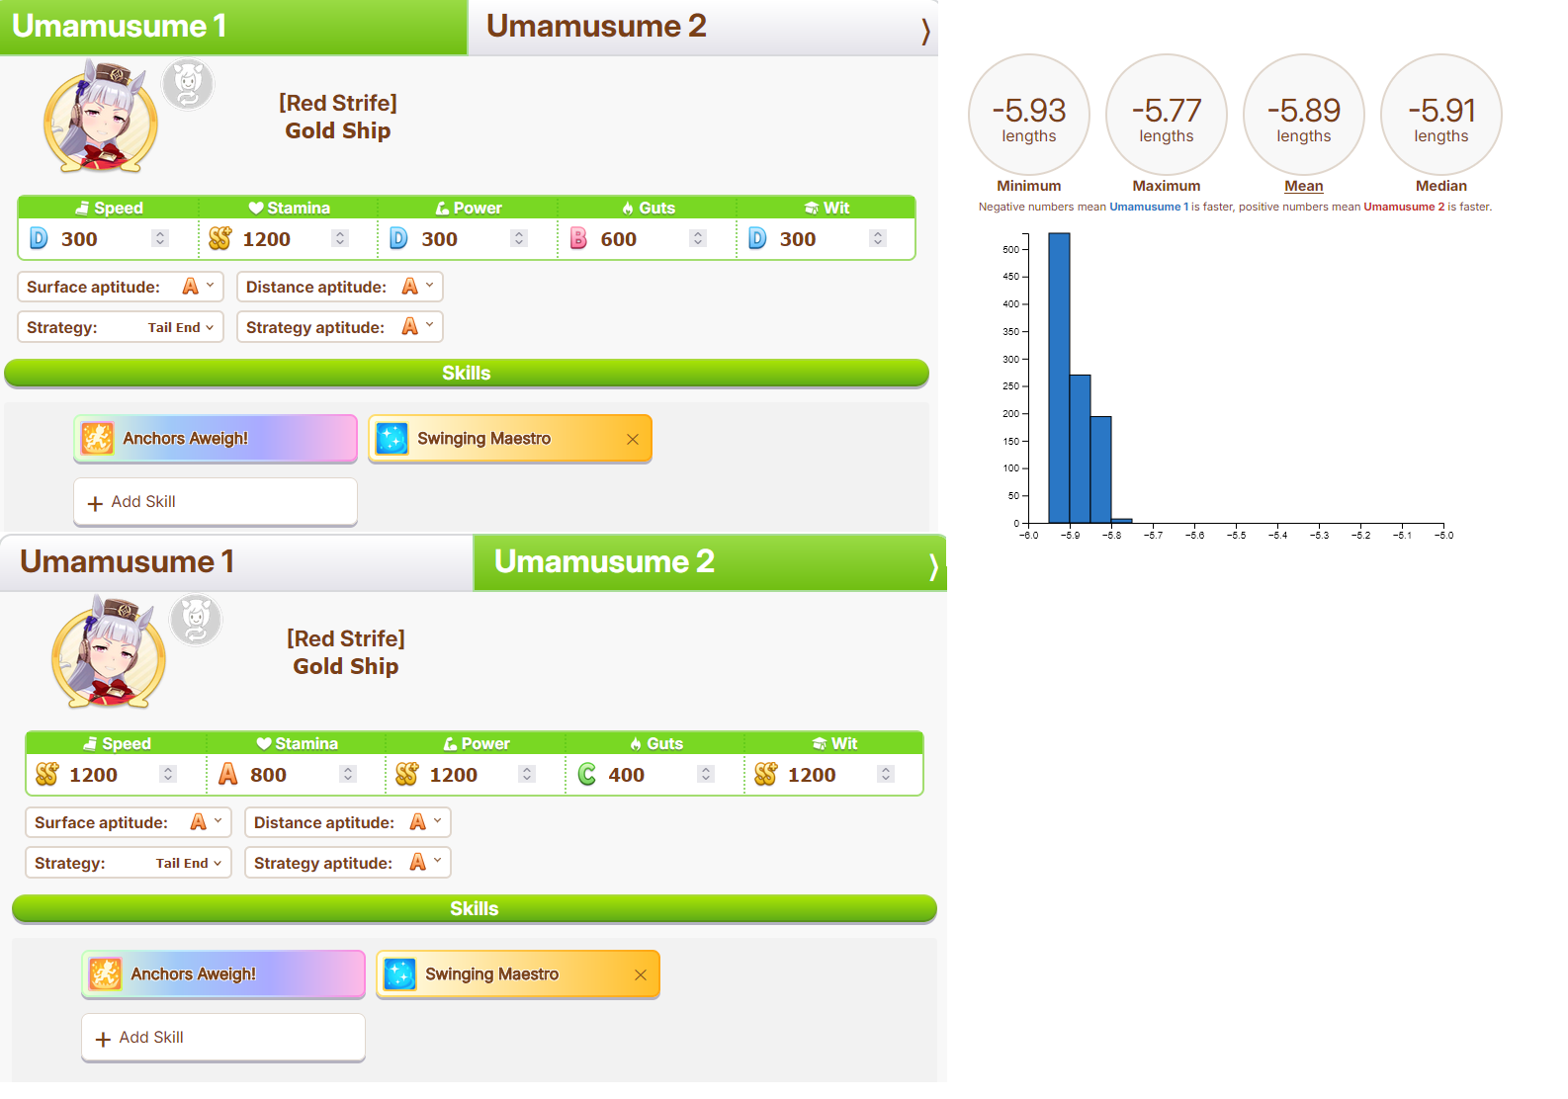Viewport: 1568px width, 1099px height.
Task: Click top panel Stamina SS rank icon
Action: click(x=220, y=238)
